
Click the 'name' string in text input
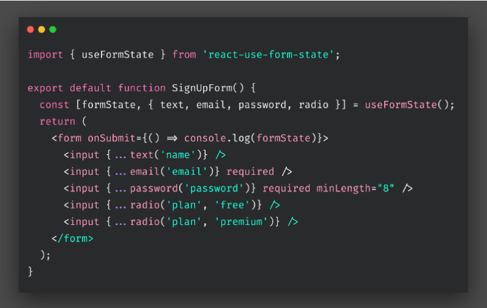pyautogui.click(x=178, y=155)
